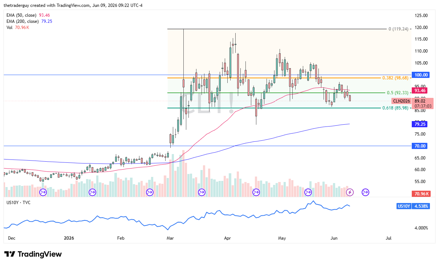Viewport: 439px width, 265px height.
Task: Click the blue US10Y axis tag
Action: point(404,206)
